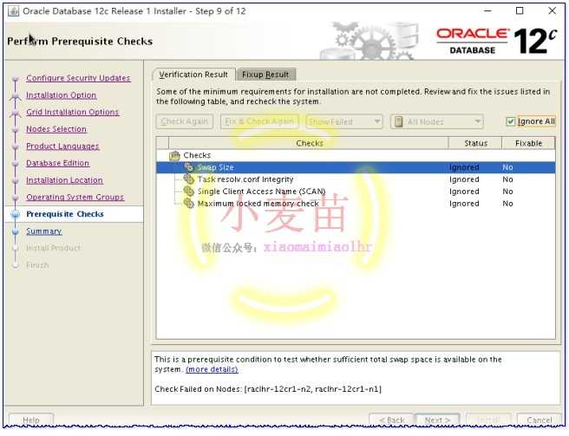569x436 pixels.
Task: Click the Check Again button
Action: pos(185,121)
